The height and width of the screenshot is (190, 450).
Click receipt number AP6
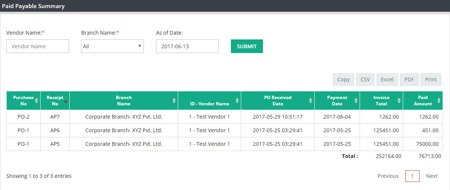tap(55, 130)
